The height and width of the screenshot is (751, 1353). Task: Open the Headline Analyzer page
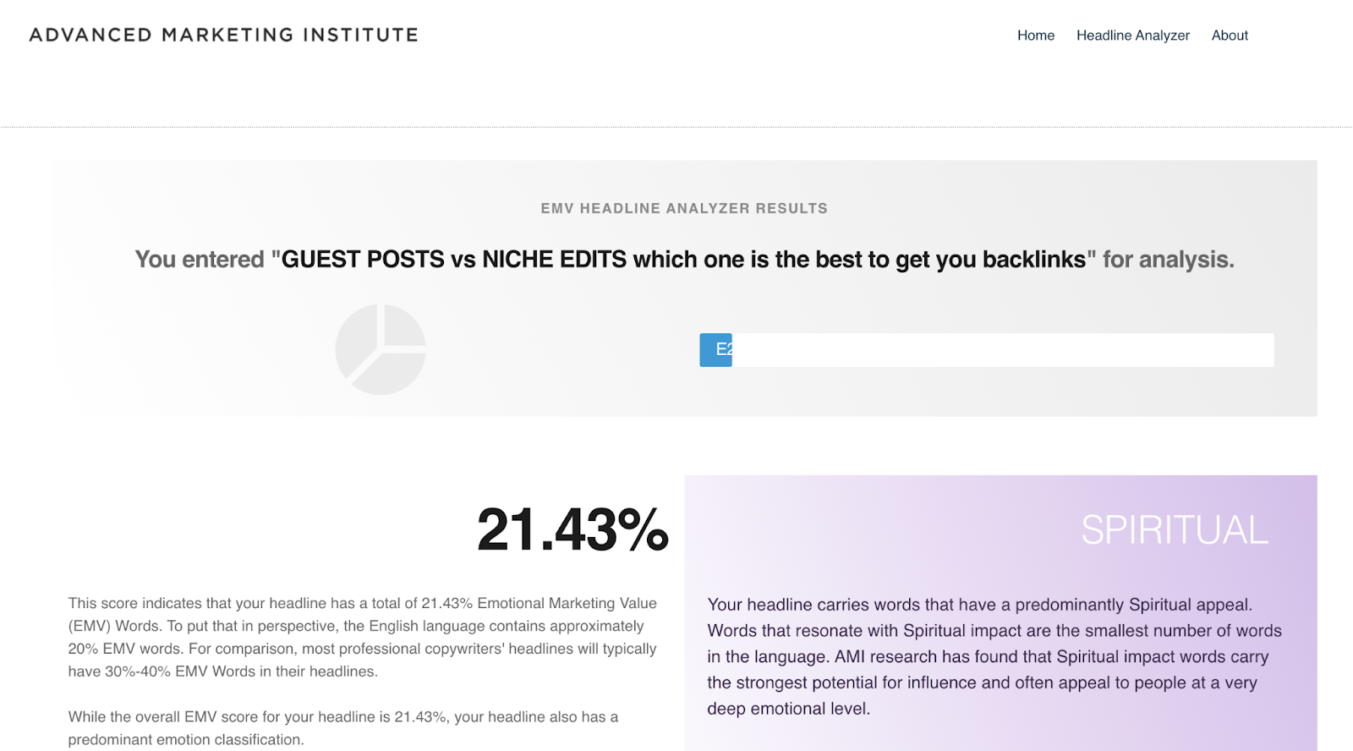pos(1132,36)
